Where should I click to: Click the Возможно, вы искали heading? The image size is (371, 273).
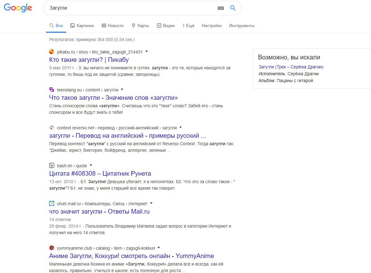click(x=289, y=57)
